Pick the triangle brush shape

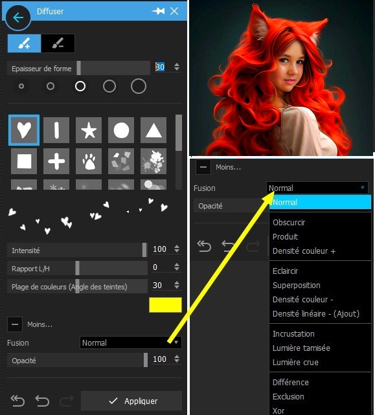pyautogui.click(x=153, y=130)
